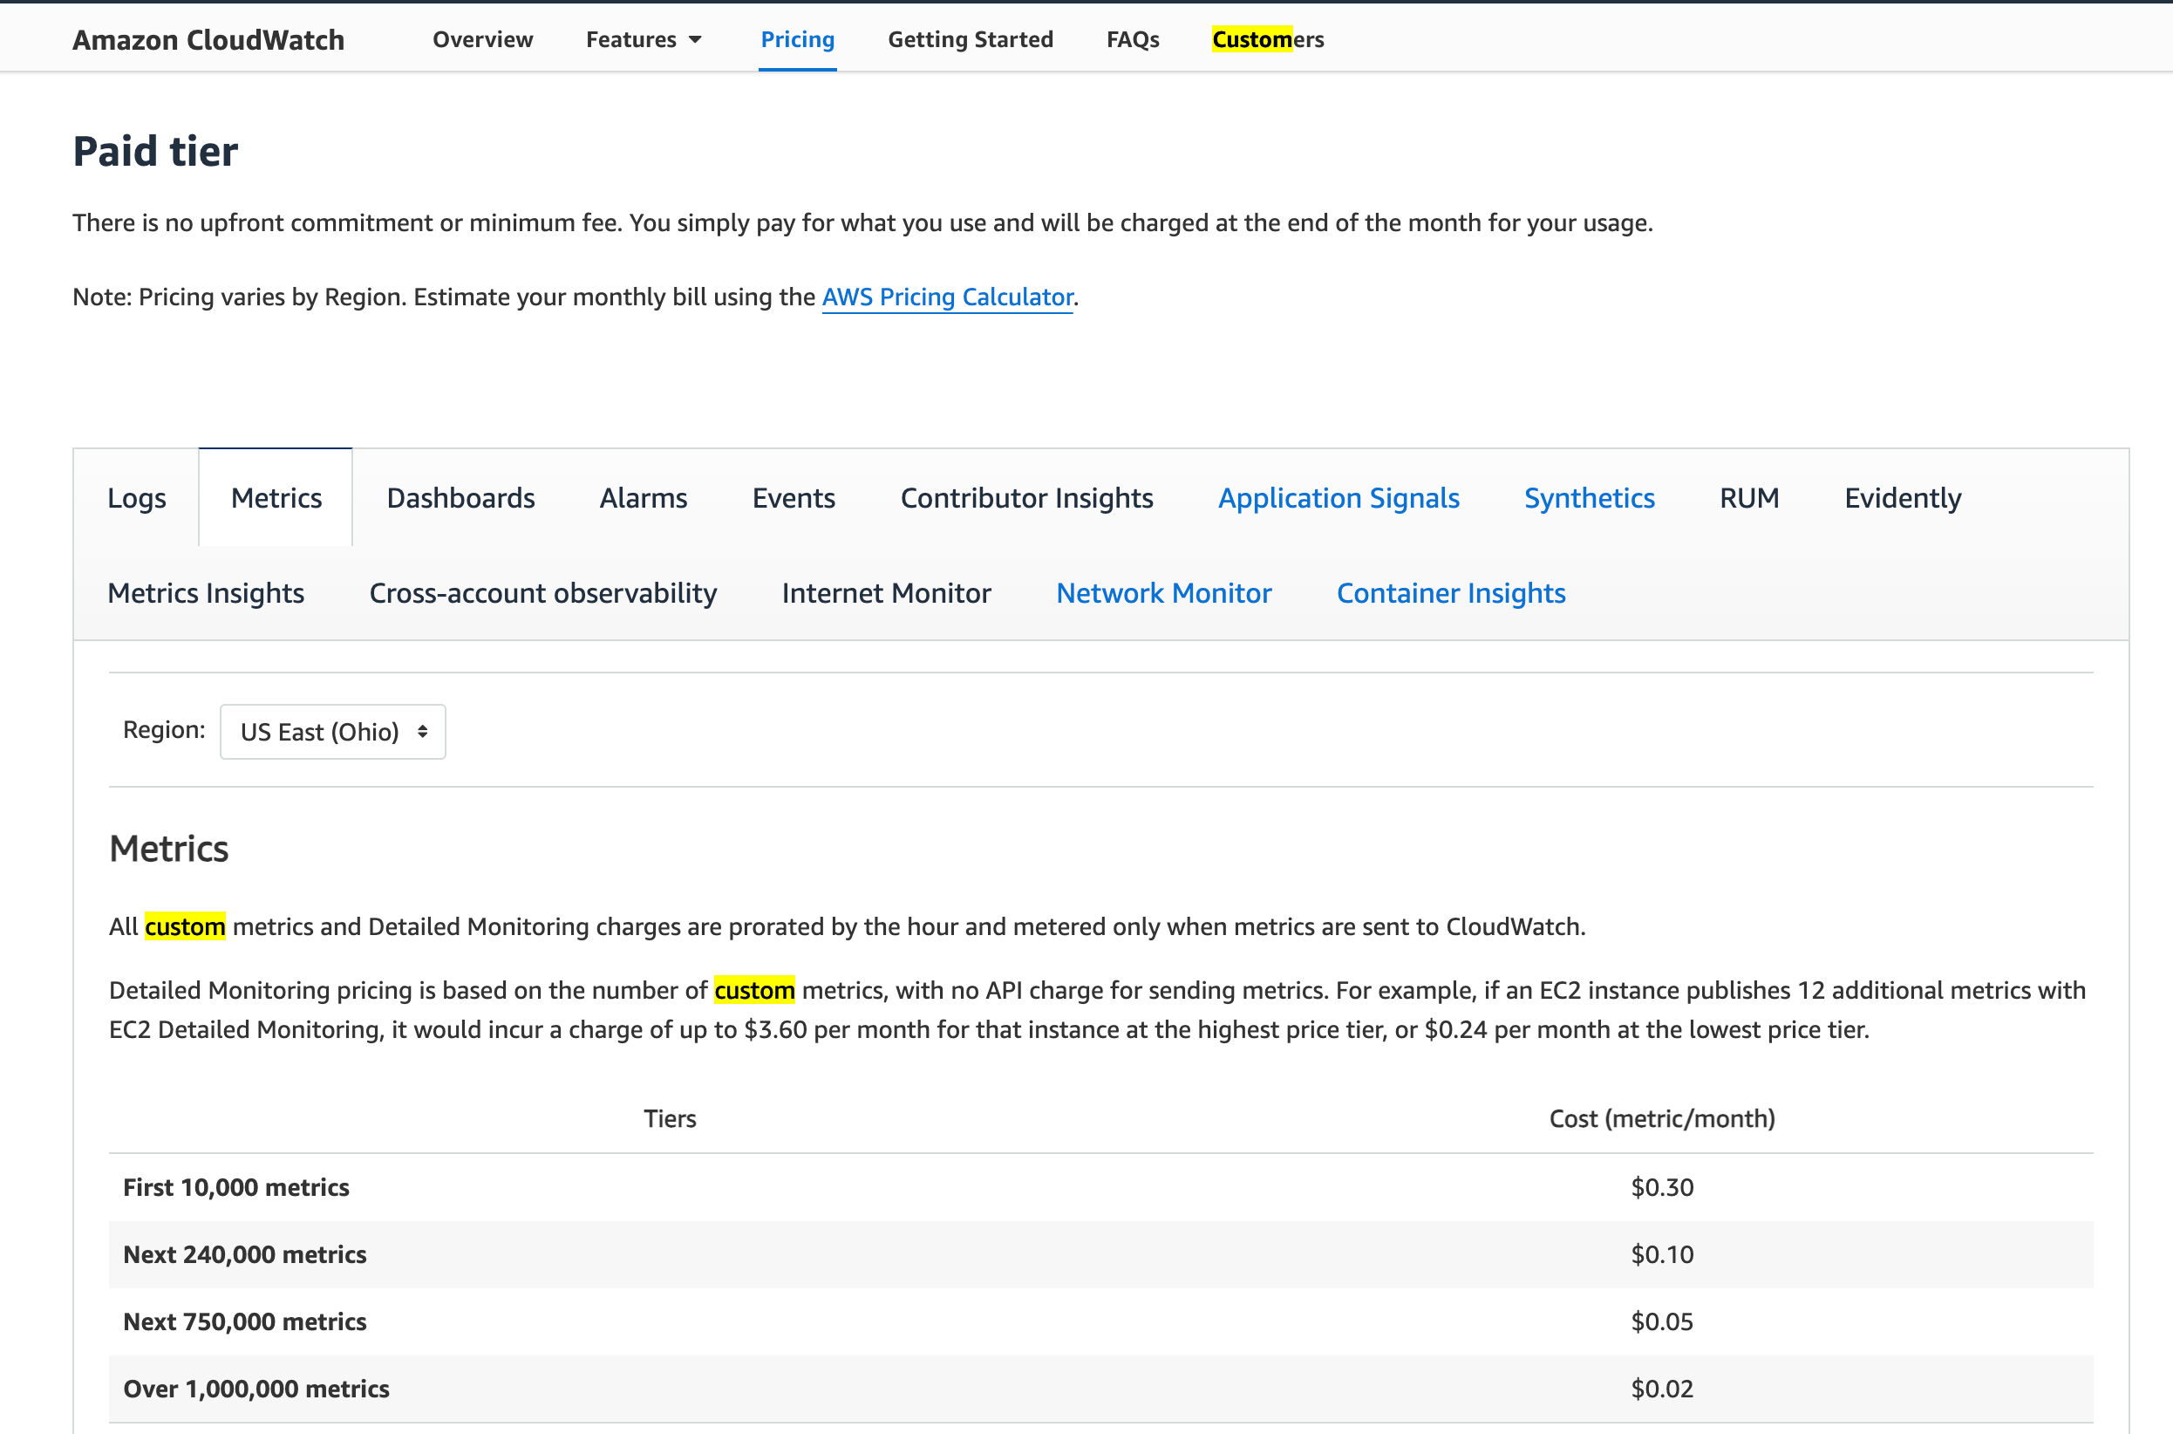
Task: Go to the Overview nav item
Action: coord(483,39)
